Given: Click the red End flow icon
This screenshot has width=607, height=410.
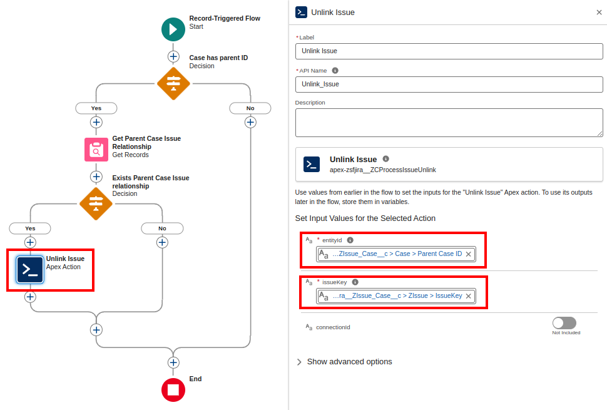Looking at the screenshot, I should [173, 389].
